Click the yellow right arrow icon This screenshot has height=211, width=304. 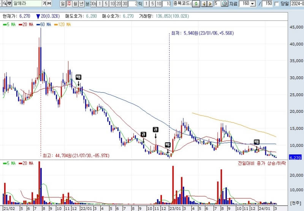210,4
